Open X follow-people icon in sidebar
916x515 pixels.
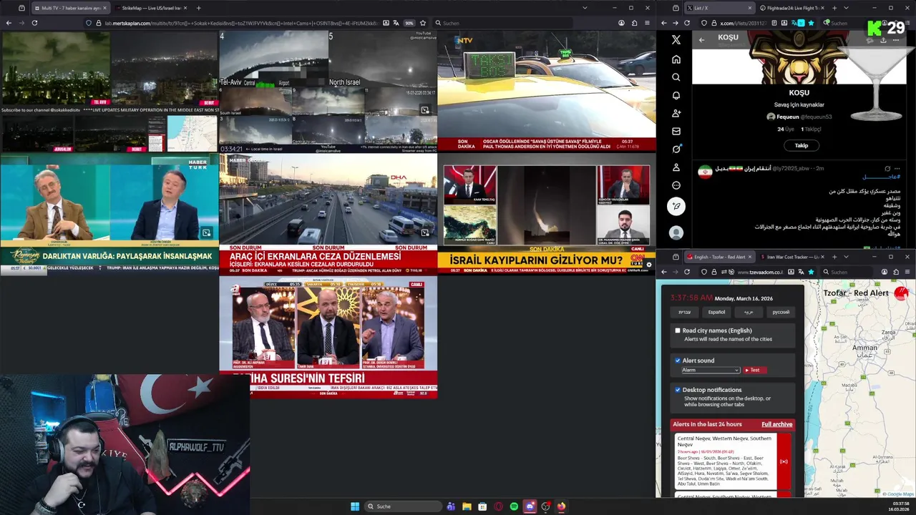coord(676,113)
